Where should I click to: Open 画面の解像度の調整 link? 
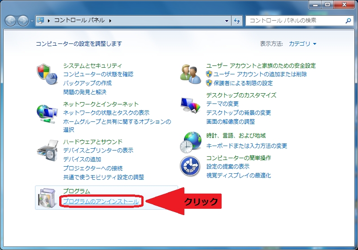click(231, 121)
